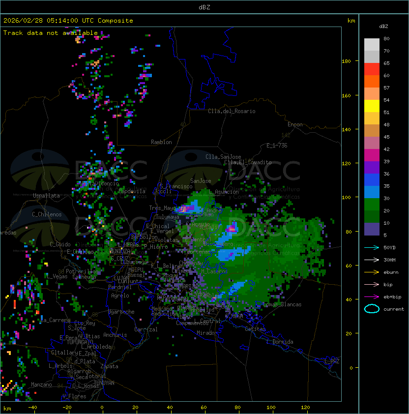Click the 'Anchoris' map label
The height and width of the screenshot is (414, 409).
click(115, 335)
